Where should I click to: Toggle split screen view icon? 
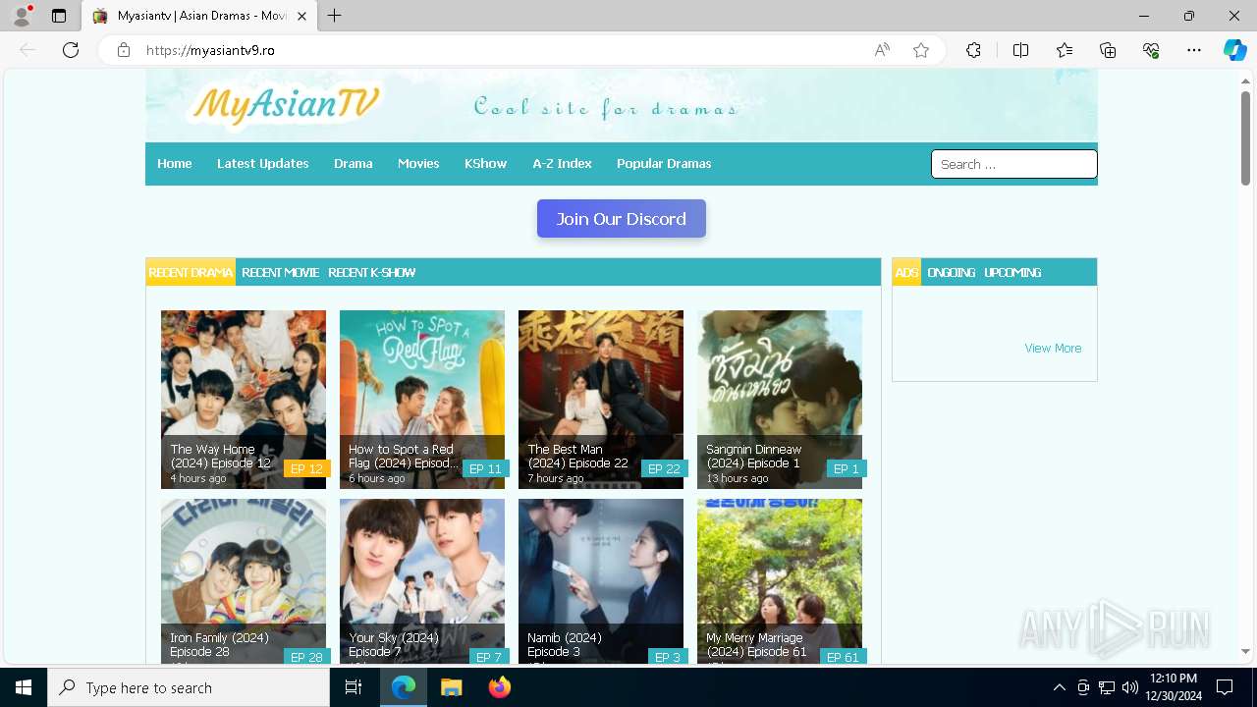tap(1020, 50)
